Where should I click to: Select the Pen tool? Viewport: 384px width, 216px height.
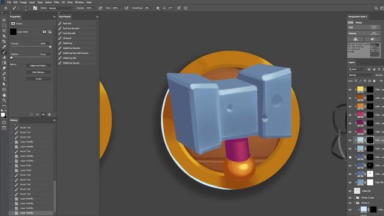[4, 73]
